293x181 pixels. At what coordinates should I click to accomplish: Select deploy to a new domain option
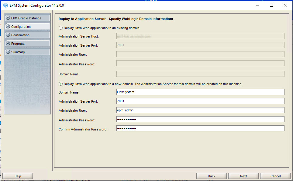(60, 84)
